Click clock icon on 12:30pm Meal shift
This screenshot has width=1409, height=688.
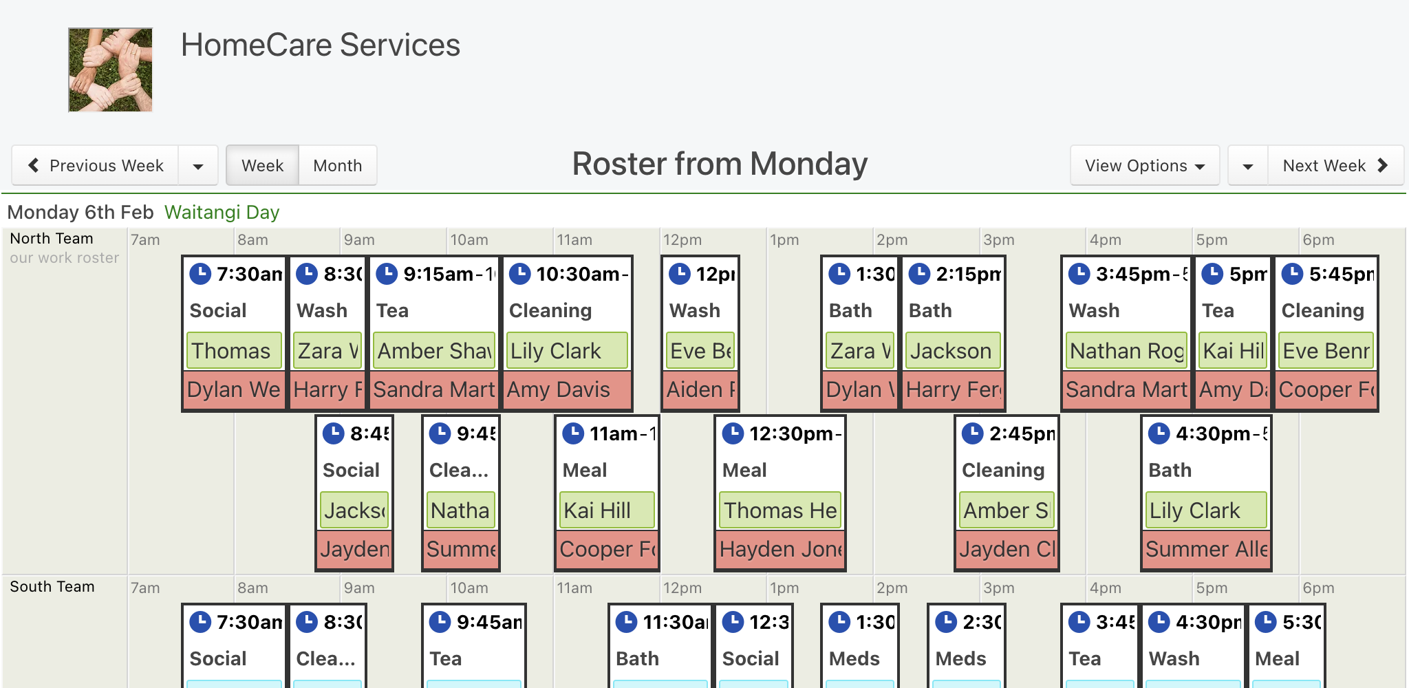733,433
